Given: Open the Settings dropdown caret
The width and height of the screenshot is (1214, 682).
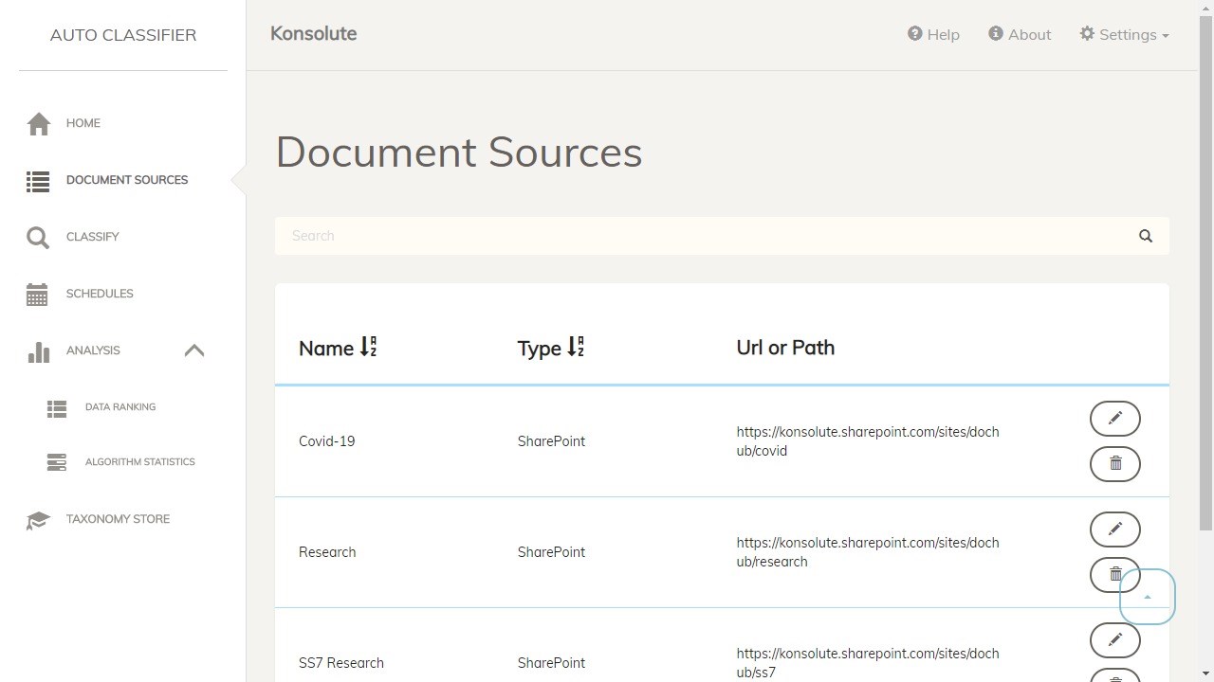Looking at the screenshot, I should tap(1165, 36).
